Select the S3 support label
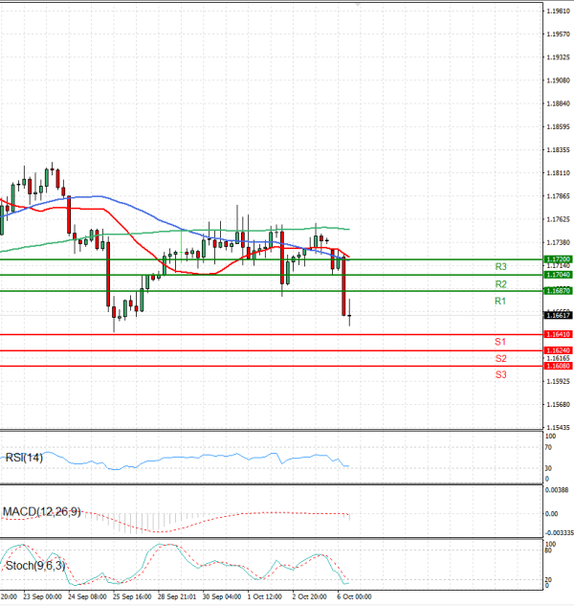This screenshot has width=574, height=606. pyautogui.click(x=500, y=374)
